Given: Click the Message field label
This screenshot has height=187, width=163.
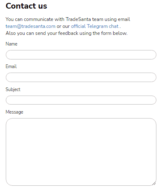Looking at the screenshot, I should click(14, 112).
